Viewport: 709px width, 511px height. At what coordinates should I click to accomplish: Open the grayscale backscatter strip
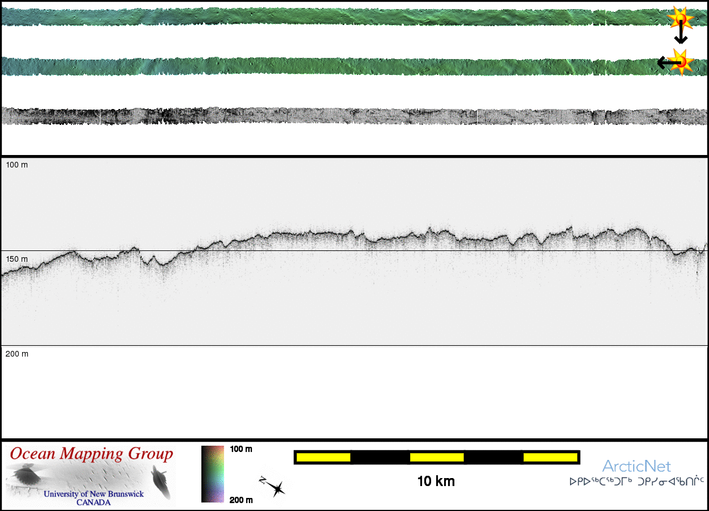pos(340,116)
